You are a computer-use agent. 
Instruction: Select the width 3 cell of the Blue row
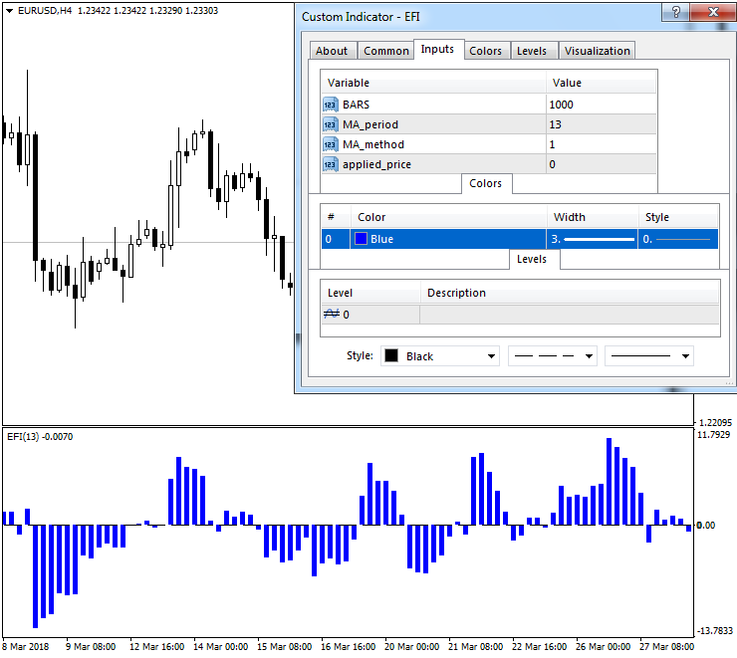pyautogui.click(x=593, y=239)
